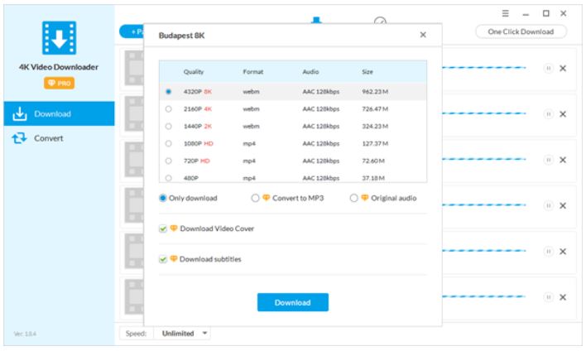Image resolution: width=586 pixels, height=351 pixels.
Task: Remove the fifth download in the list
Action: (563, 252)
